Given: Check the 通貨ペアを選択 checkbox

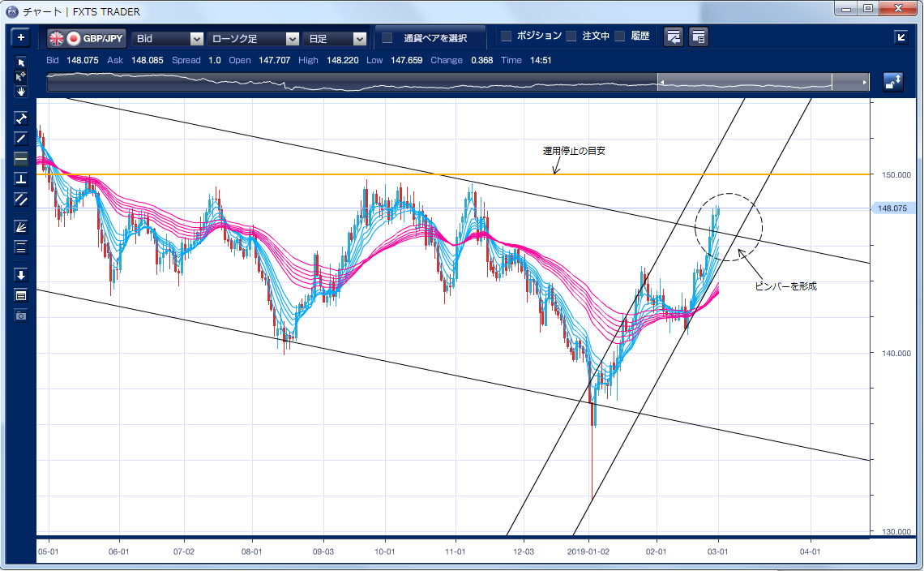Looking at the screenshot, I should 387,38.
